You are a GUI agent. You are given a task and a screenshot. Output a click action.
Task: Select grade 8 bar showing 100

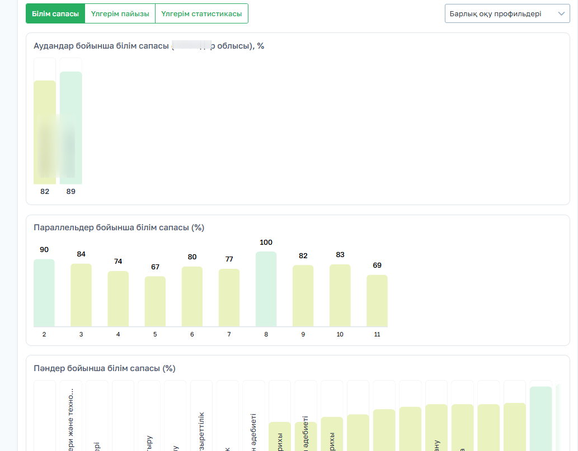(266, 289)
